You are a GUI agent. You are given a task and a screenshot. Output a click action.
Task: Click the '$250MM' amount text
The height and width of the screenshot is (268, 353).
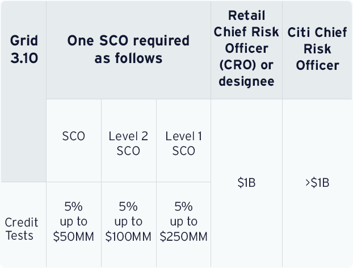[183, 236]
